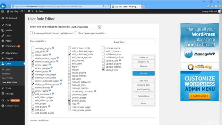Click the Add Role button
Screen dimensions: 222x125
tap(144, 81)
